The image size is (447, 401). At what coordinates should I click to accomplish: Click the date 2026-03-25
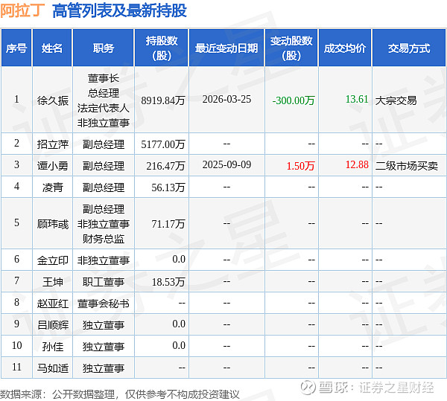pos(226,100)
